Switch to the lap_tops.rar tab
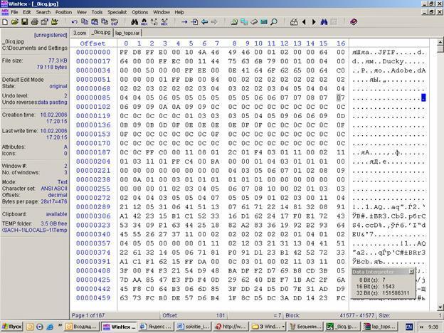The image size is (444, 333). click(128, 33)
